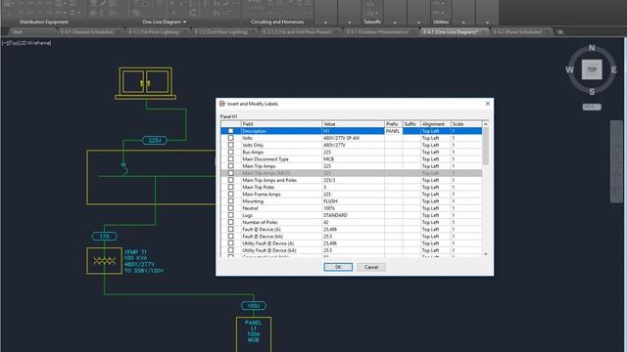Check the Volts Only row checkbox
This screenshot has width=627, height=352.
point(231,145)
